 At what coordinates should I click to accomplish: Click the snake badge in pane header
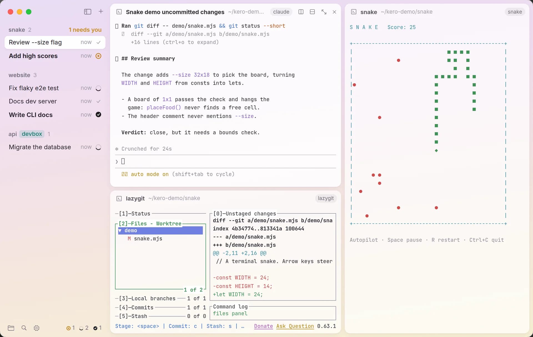[x=515, y=12]
